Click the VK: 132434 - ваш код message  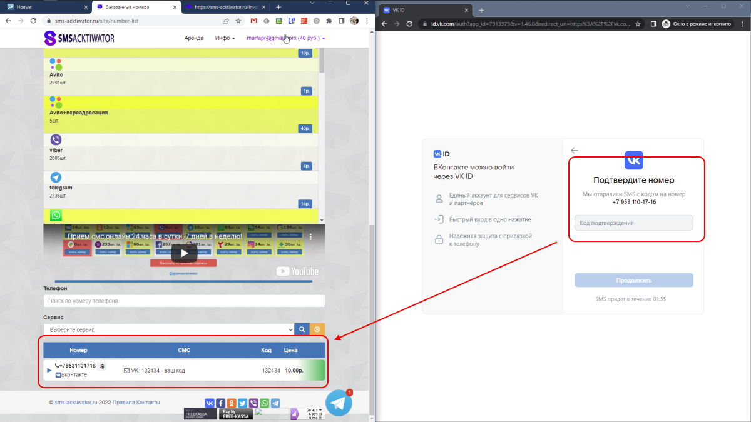[154, 371]
